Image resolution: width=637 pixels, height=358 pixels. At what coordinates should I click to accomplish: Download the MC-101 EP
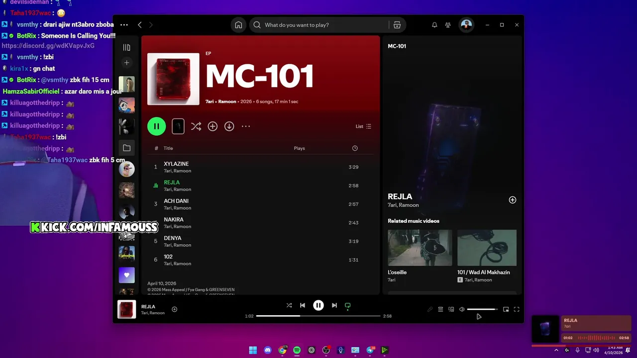(x=229, y=126)
